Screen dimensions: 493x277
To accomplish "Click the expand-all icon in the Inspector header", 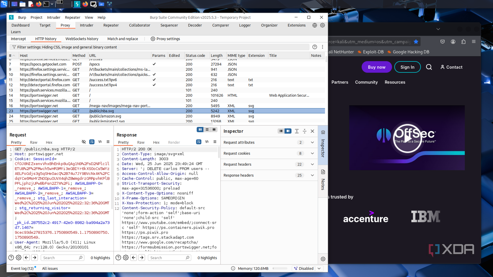I will click(x=297, y=131).
